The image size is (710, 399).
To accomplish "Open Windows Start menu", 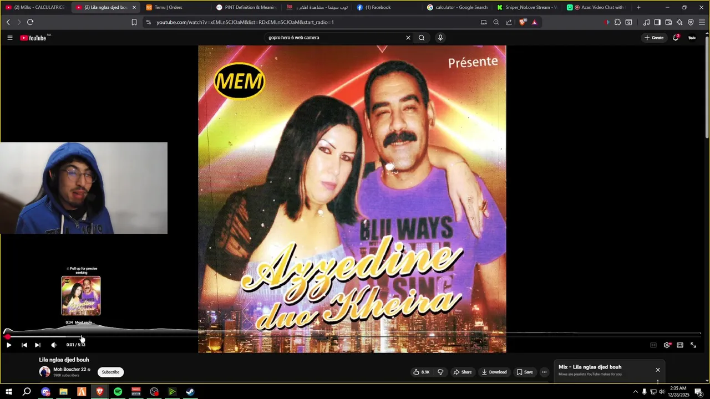I will [9, 392].
